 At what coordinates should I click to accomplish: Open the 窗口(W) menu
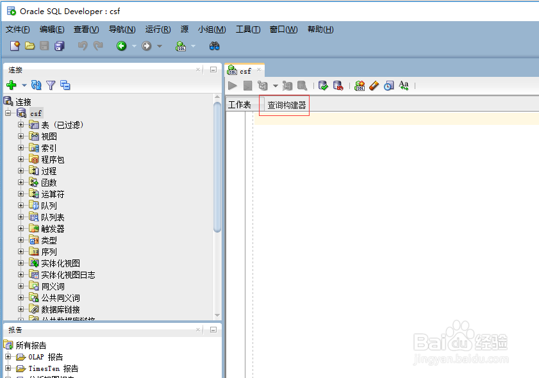tap(283, 29)
